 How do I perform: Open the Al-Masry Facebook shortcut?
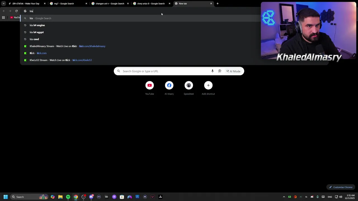[169, 88]
